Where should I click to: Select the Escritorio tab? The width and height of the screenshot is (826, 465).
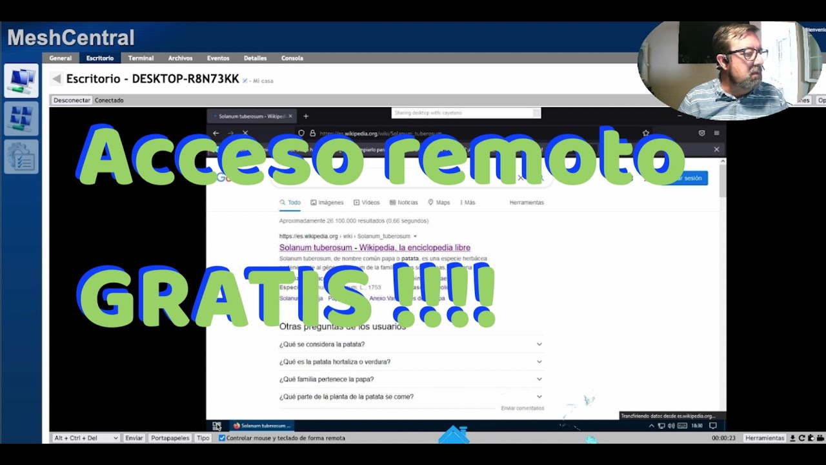(x=100, y=58)
